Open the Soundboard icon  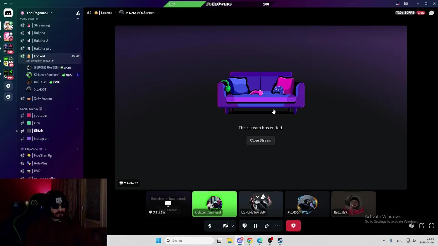pos(266,225)
